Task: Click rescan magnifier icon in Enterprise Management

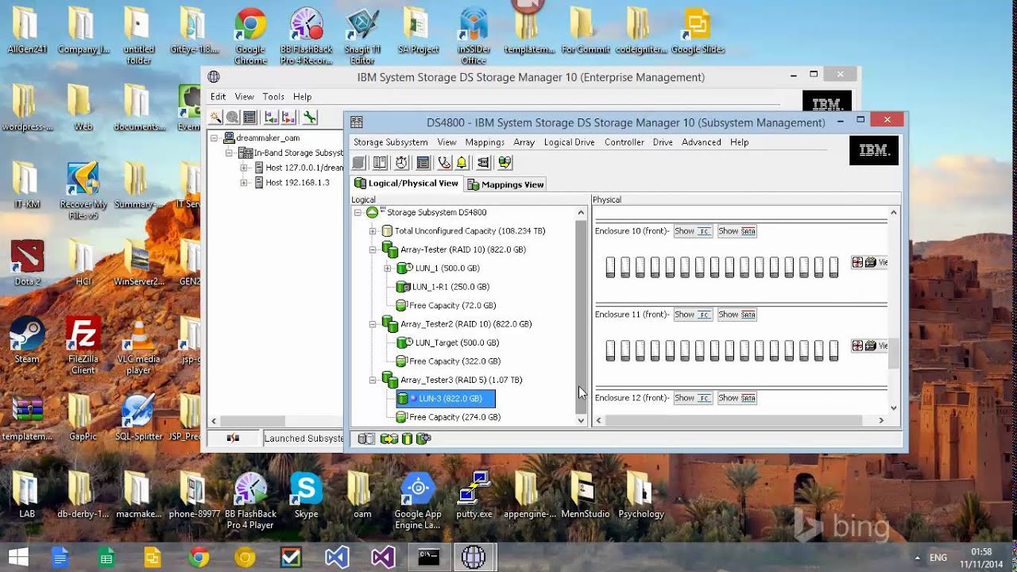Action: tap(232, 118)
